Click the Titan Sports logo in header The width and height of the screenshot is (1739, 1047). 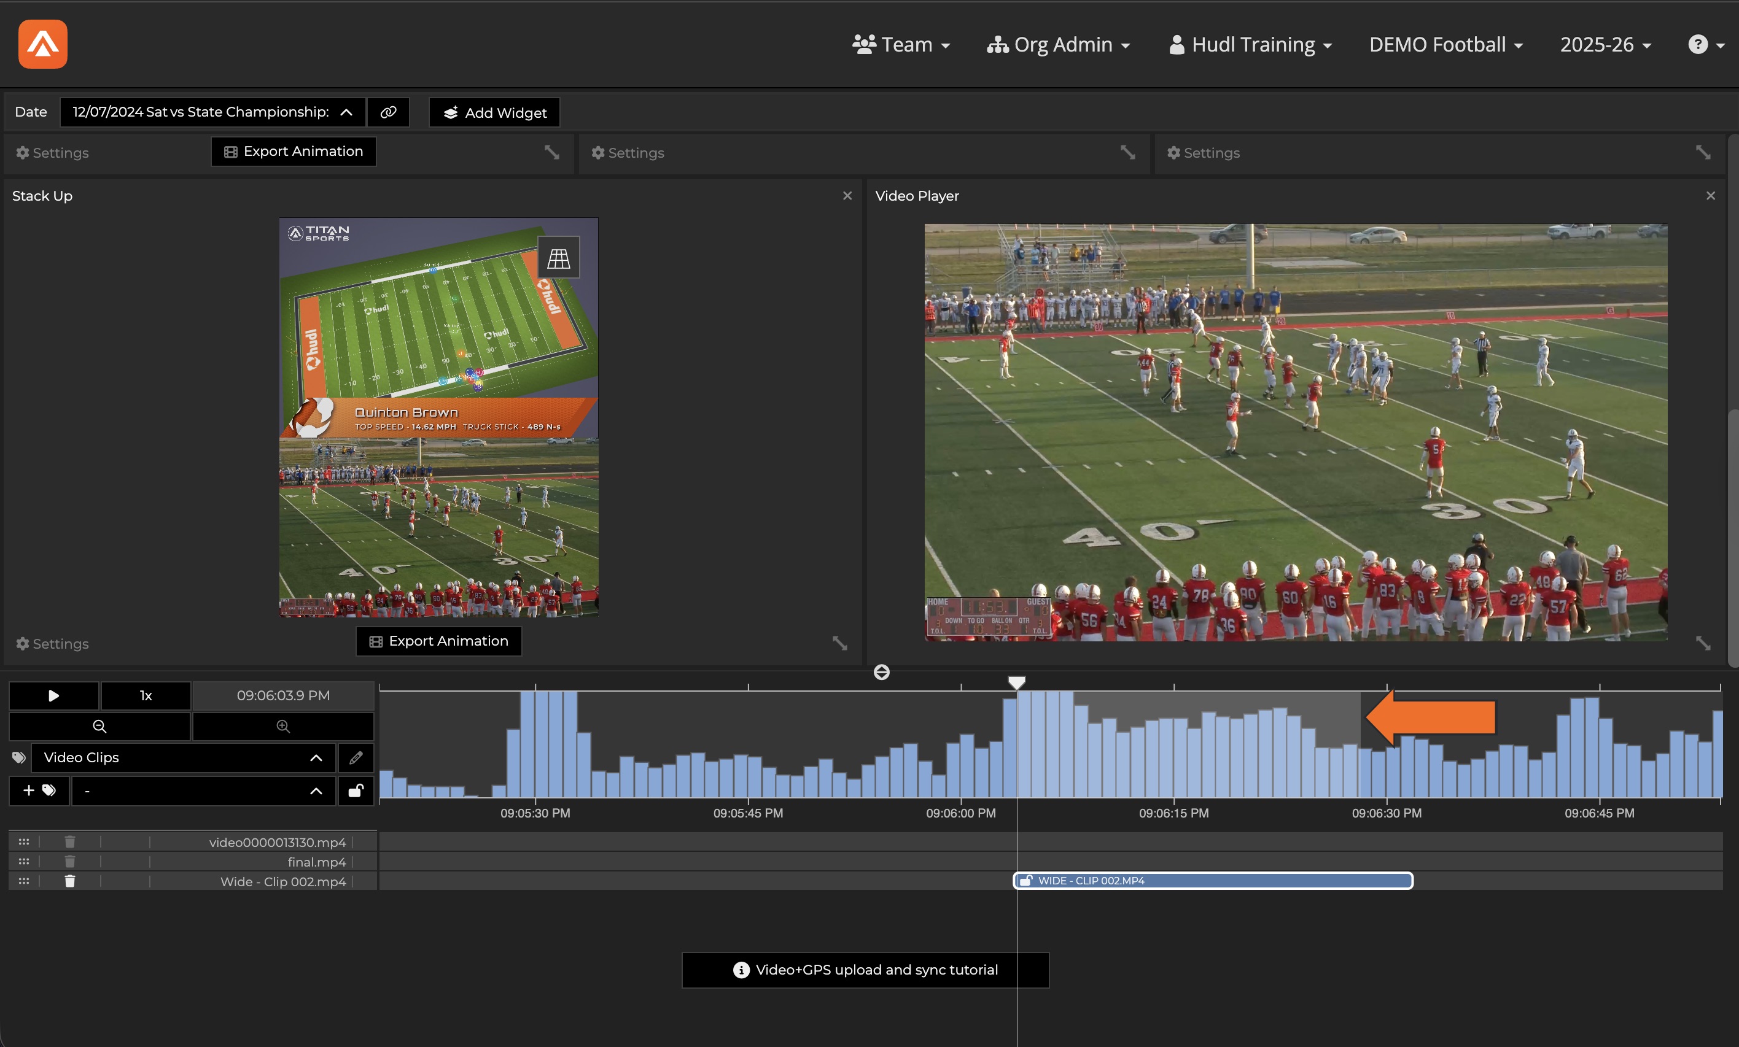(42, 44)
